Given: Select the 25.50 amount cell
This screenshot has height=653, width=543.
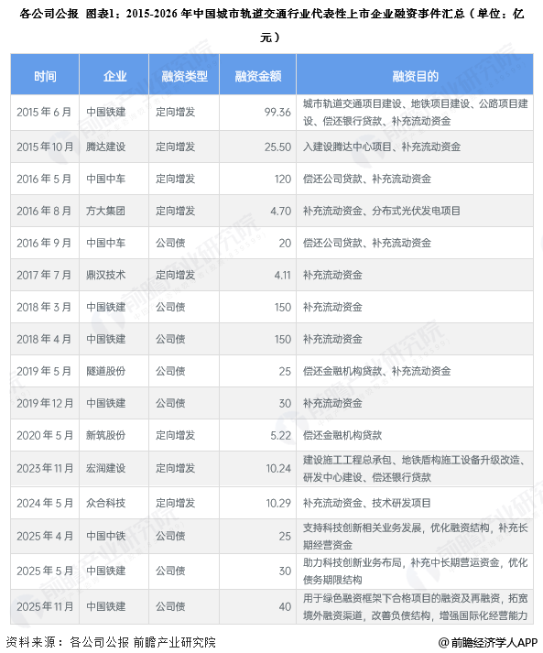Looking at the screenshot, I should 257,147.
